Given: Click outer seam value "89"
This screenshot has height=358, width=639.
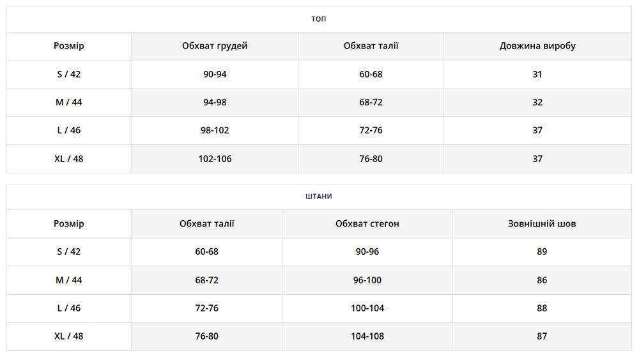Looking at the screenshot, I should [x=542, y=251].
